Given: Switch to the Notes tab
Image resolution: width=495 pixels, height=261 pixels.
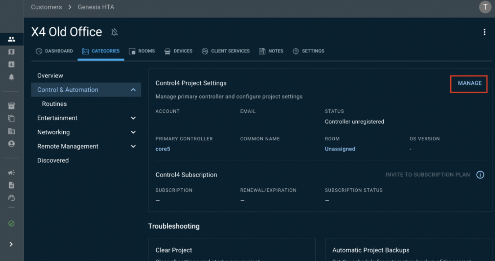Looking at the screenshot, I should coord(271,51).
